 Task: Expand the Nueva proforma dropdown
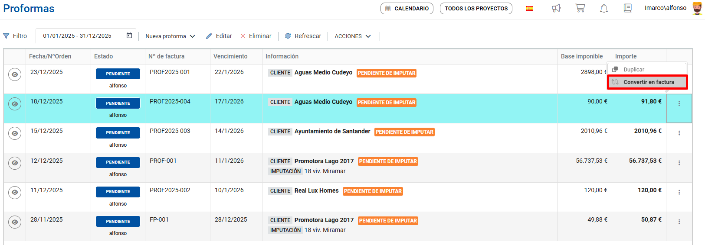170,36
